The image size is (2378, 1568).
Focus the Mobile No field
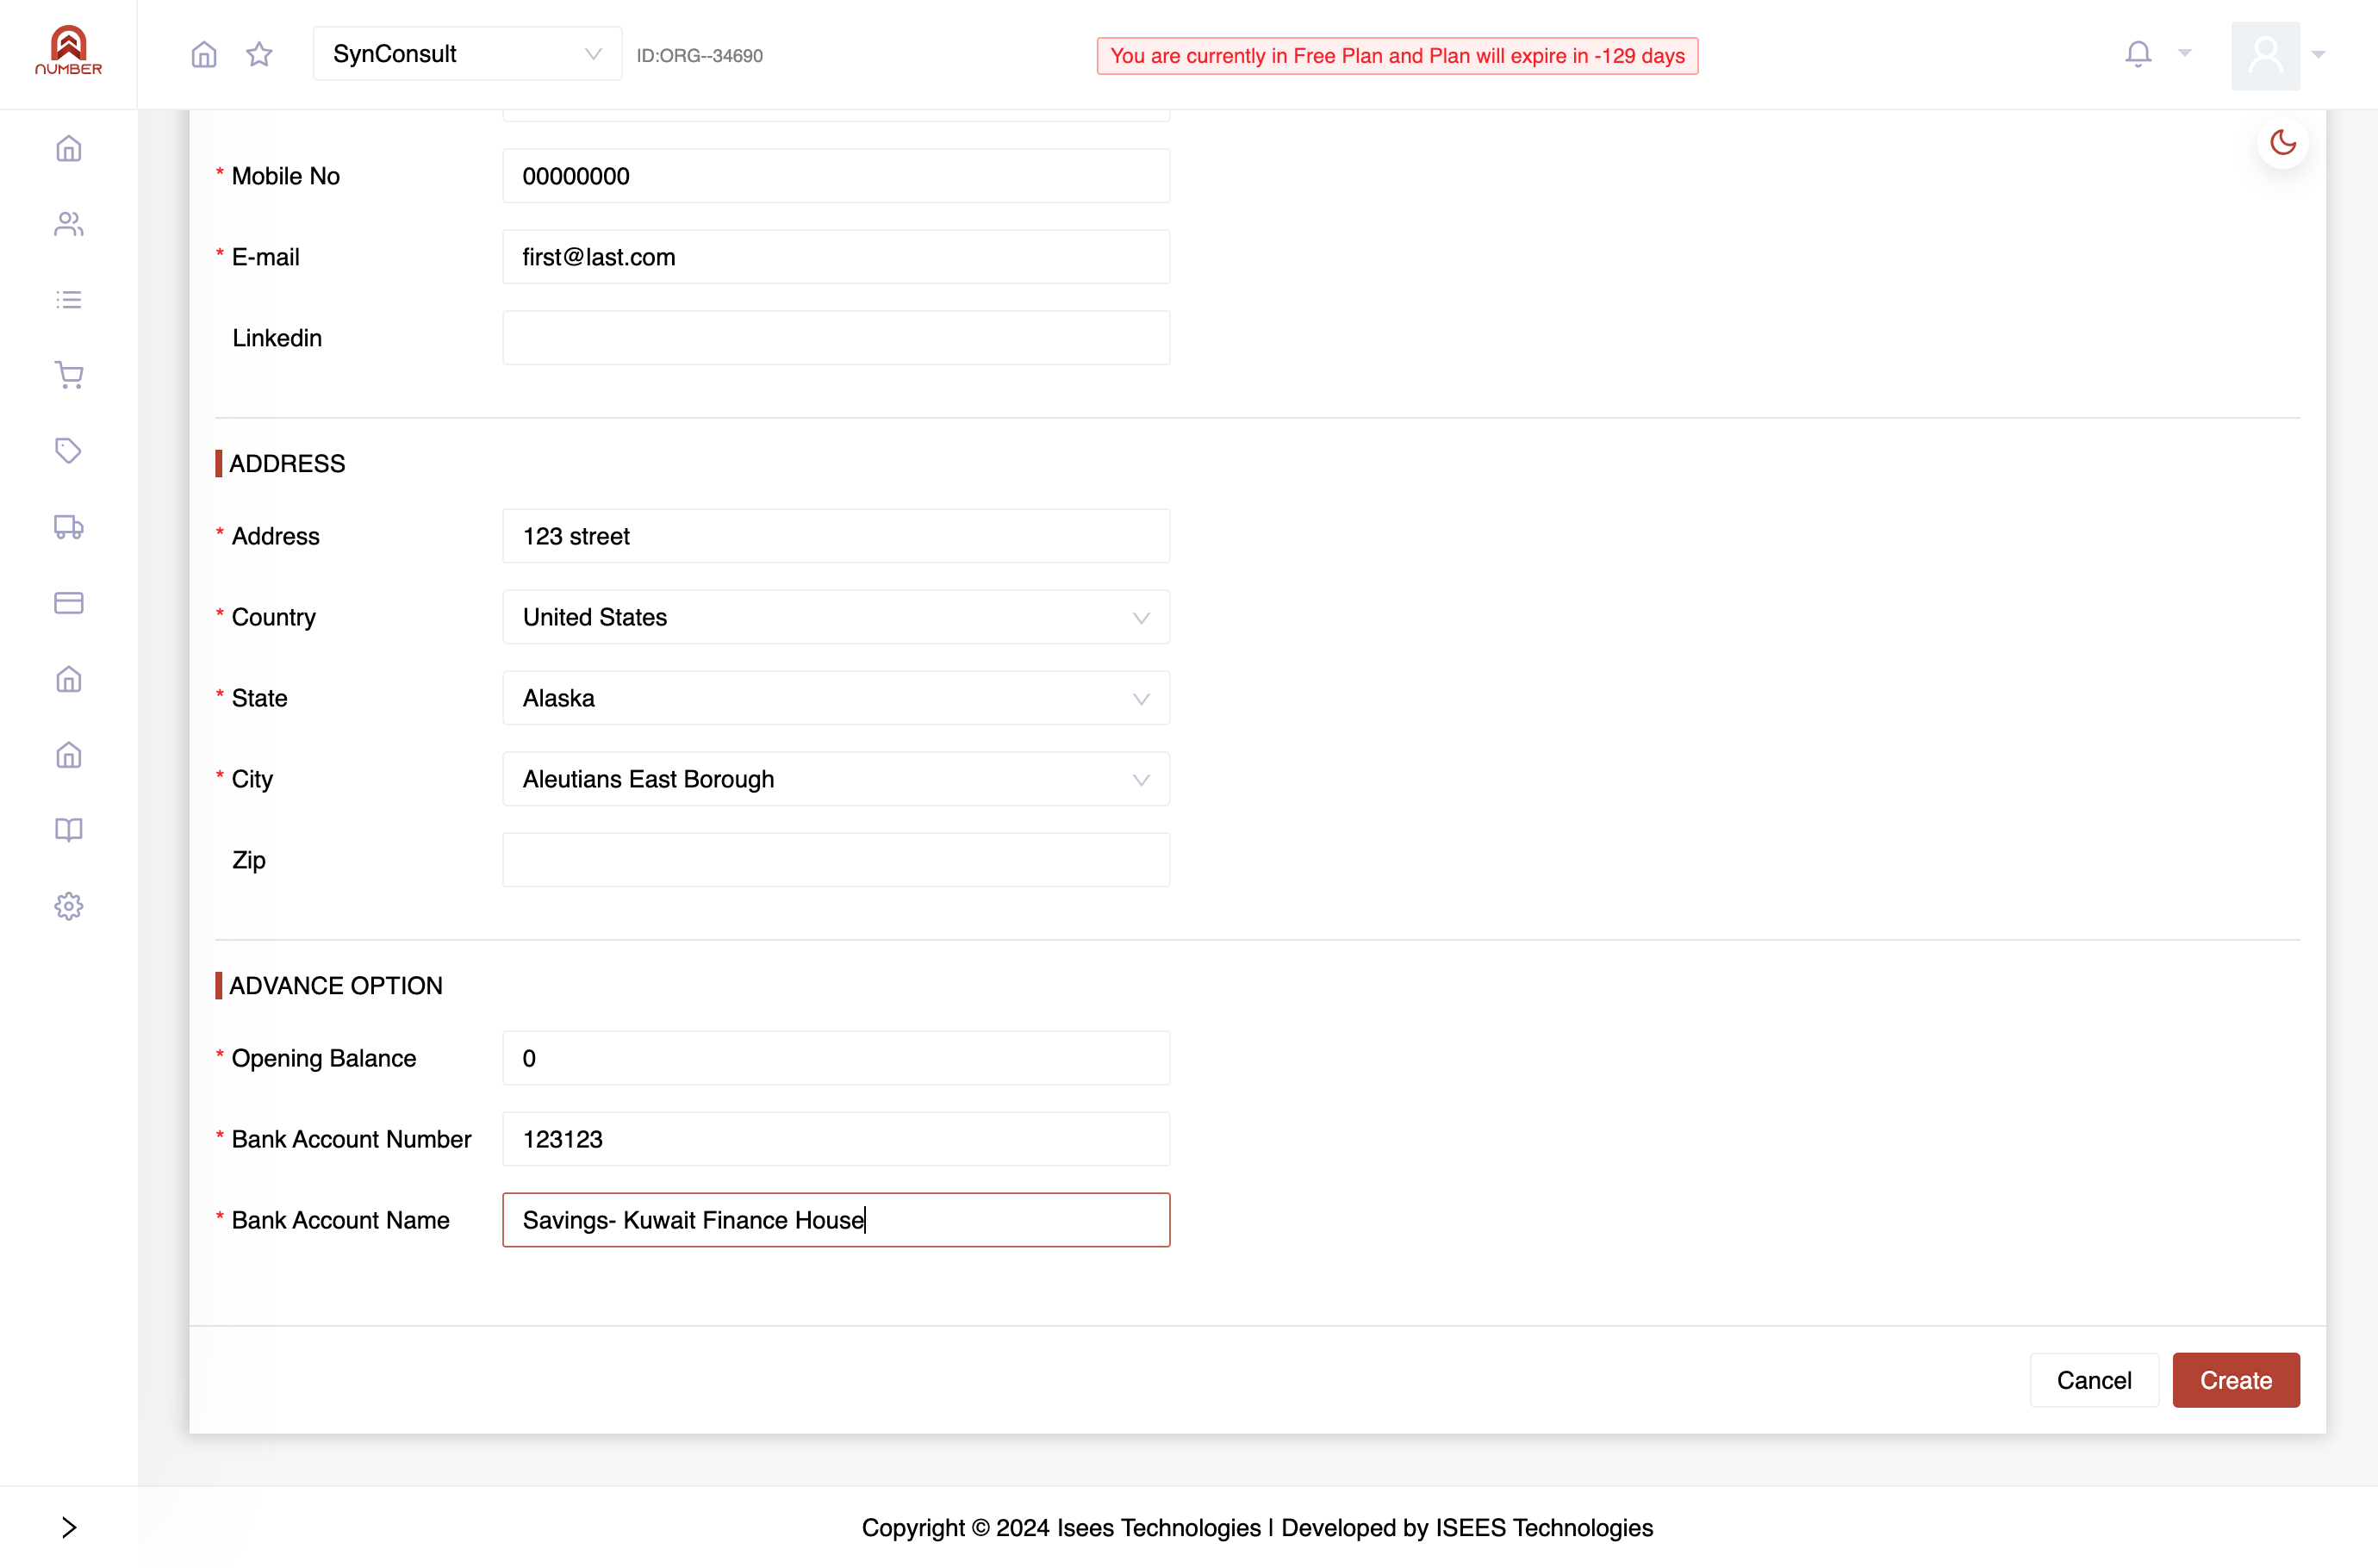click(836, 176)
